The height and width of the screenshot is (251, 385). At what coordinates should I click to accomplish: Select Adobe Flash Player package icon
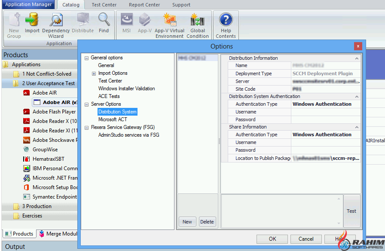pyautogui.click(x=27, y=112)
